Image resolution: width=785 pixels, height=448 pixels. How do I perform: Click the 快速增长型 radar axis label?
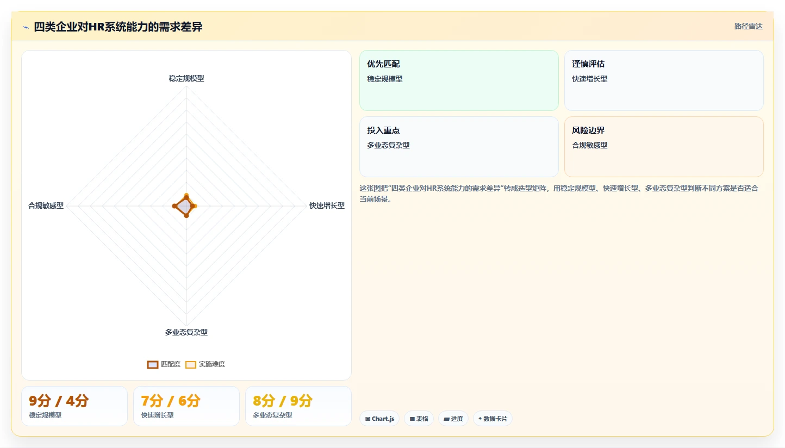point(327,206)
